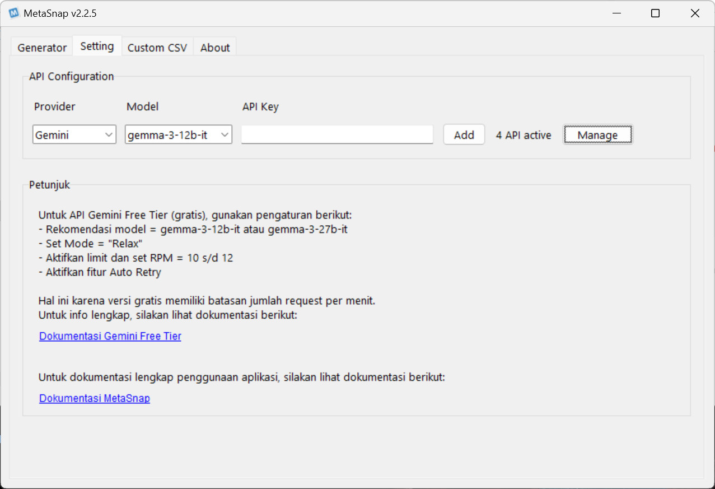Click the '4 API active' status text
Screen dimensions: 715x489
pyautogui.click(x=524, y=135)
